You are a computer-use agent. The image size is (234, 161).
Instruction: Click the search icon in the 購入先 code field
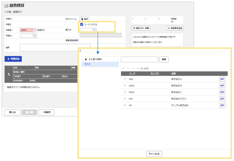coord(95,30)
